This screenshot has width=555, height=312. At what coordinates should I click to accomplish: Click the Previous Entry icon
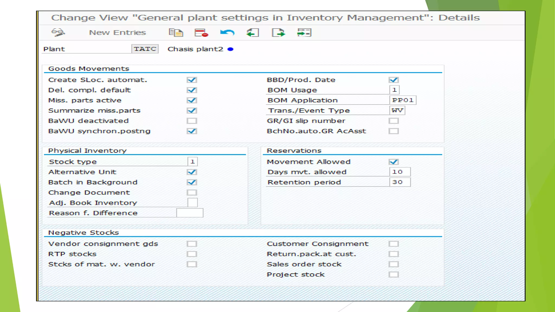(x=253, y=33)
